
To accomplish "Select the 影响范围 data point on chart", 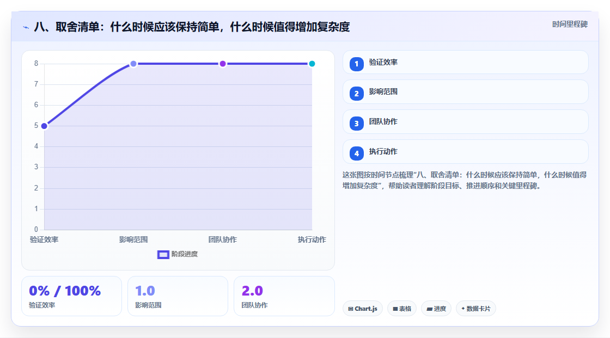I will [x=133, y=64].
